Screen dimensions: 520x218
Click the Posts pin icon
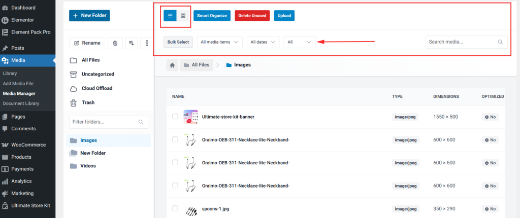coord(5,48)
